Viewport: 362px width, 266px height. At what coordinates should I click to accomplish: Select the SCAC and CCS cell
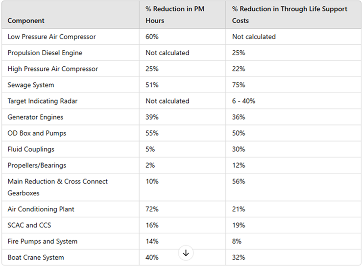pyautogui.click(x=29, y=225)
